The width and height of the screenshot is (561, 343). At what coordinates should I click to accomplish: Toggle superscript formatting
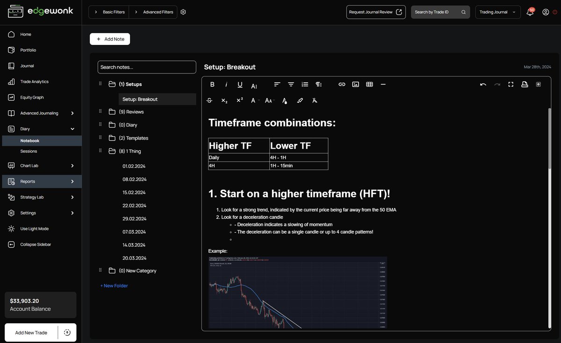tap(239, 100)
